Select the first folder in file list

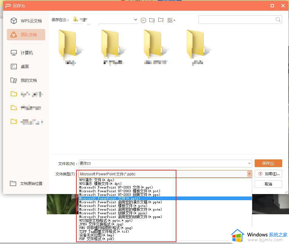click(70, 47)
